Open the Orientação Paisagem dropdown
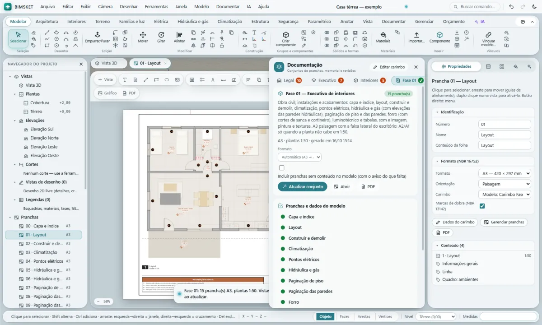Viewport: 542px width, 325px height. (x=505, y=184)
